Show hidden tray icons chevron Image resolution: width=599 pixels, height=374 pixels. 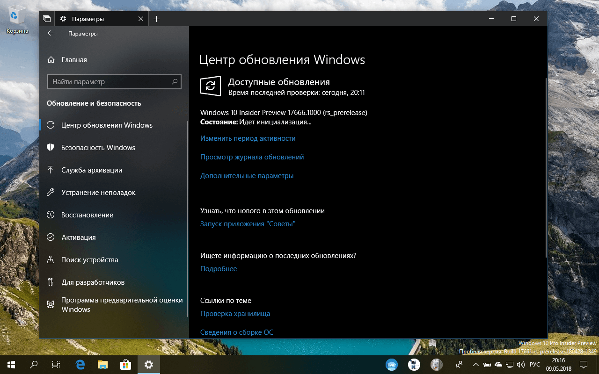[476, 365]
